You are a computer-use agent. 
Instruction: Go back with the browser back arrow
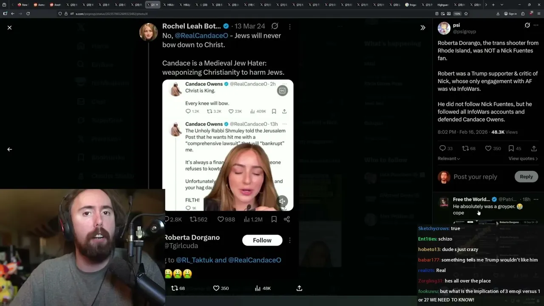13,14
